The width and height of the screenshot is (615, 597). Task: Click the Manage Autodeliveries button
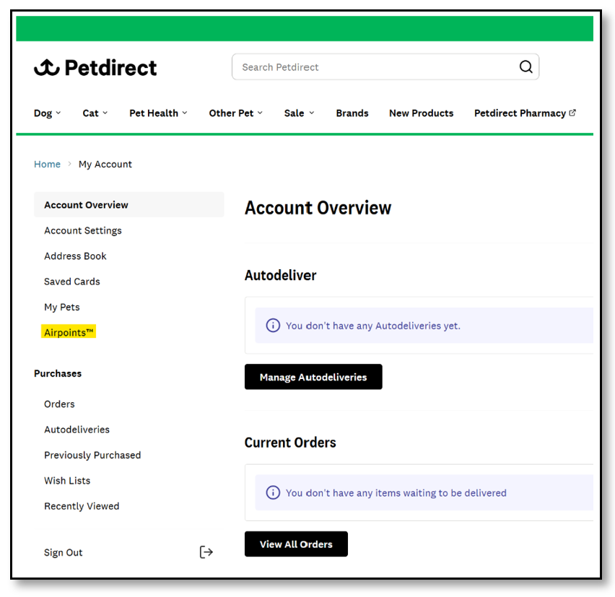[x=313, y=377]
